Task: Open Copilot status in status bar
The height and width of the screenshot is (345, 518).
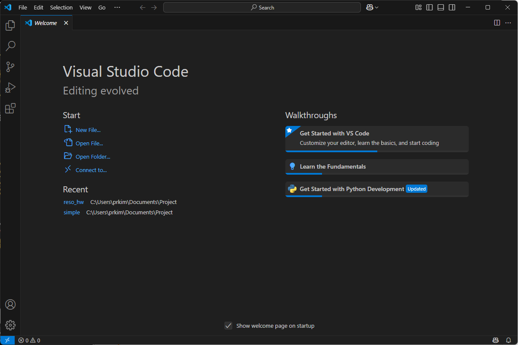Action: pyautogui.click(x=496, y=340)
